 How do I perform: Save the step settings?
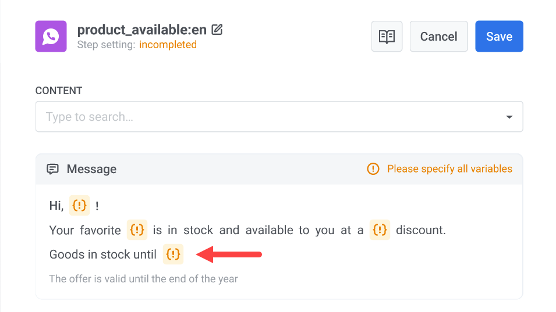(x=499, y=37)
